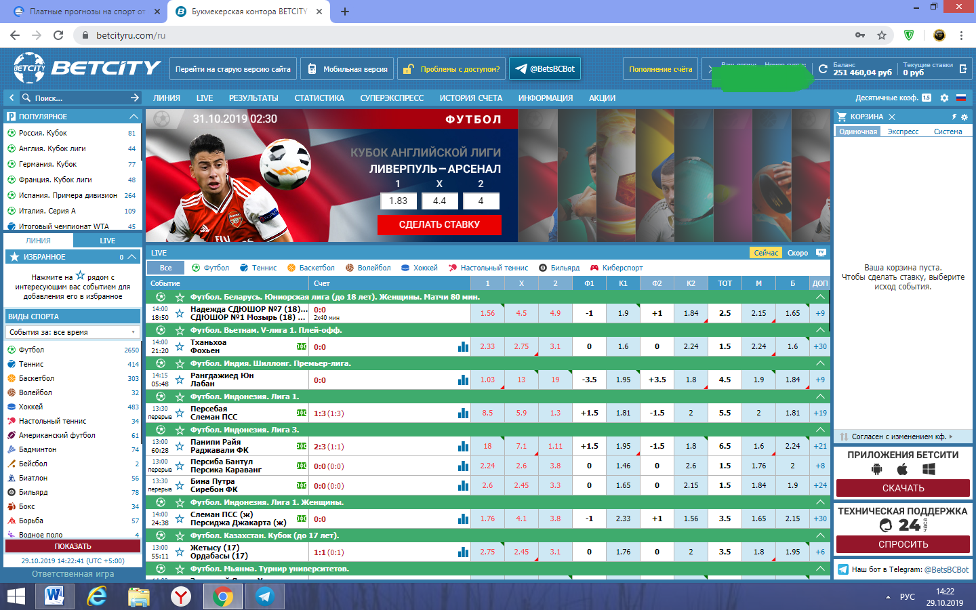Toggle Скоро live filter
Screen dimensions: 976x610
point(798,253)
